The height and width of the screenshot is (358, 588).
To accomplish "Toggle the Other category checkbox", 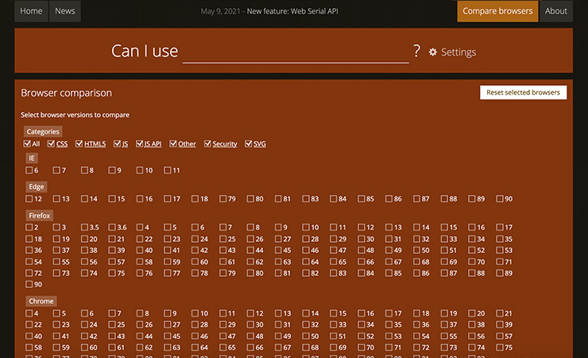I will pyautogui.click(x=172, y=143).
